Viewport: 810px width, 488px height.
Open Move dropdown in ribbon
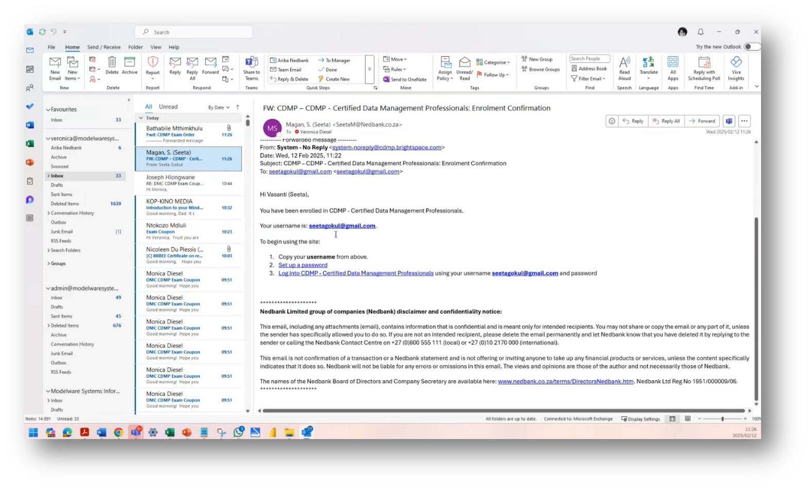pos(395,59)
